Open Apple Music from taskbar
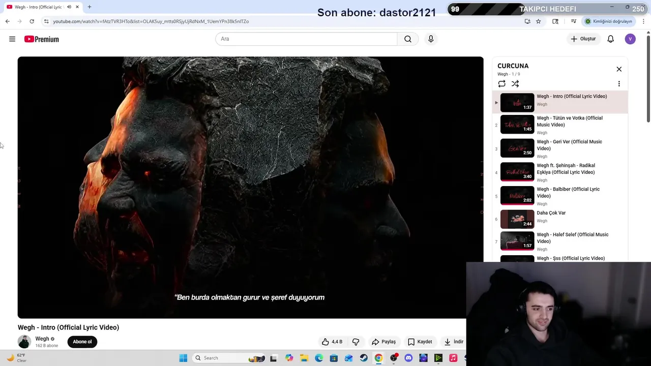651x366 pixels. [x=453, y=358]
